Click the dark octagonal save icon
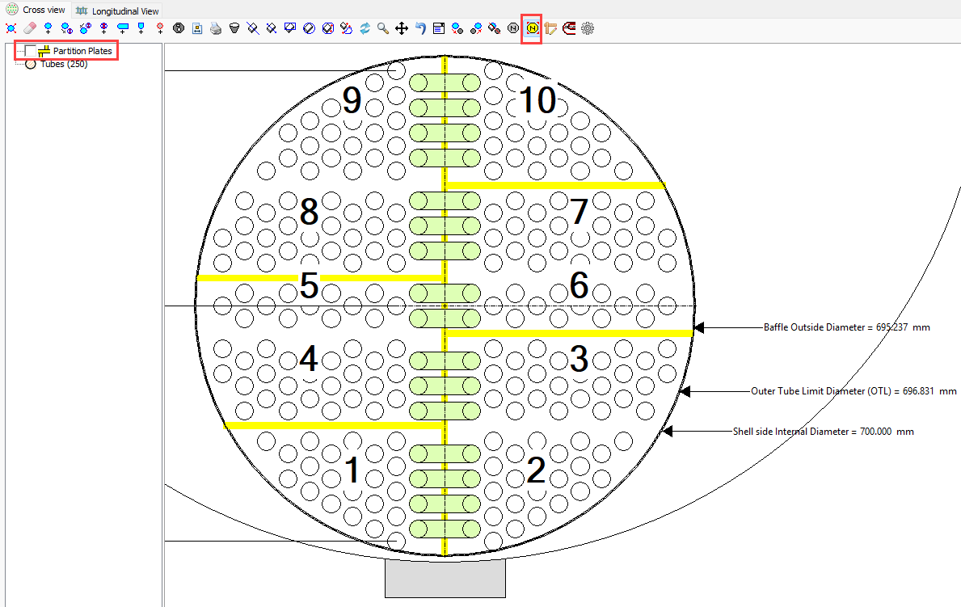This screenshot has width=961, height=607. point(179,28)
